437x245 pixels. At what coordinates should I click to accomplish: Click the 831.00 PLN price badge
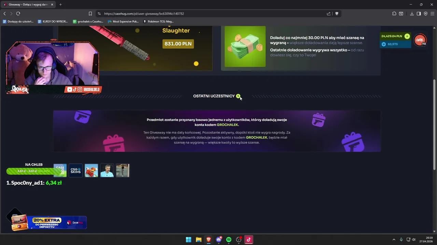(178, 44)
